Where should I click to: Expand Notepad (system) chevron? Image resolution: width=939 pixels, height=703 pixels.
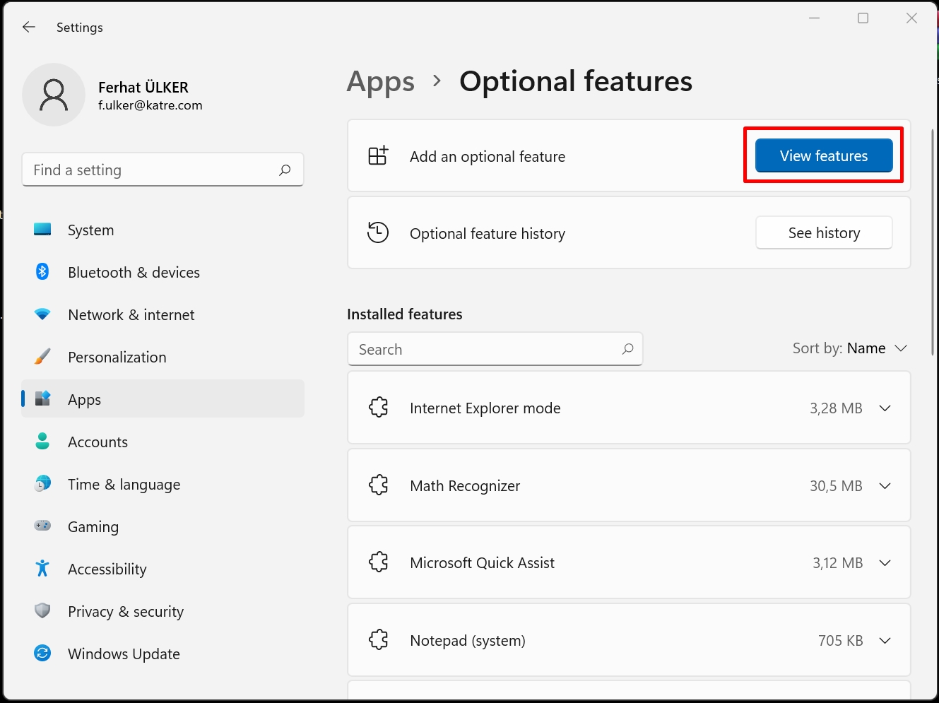[885, 640]
